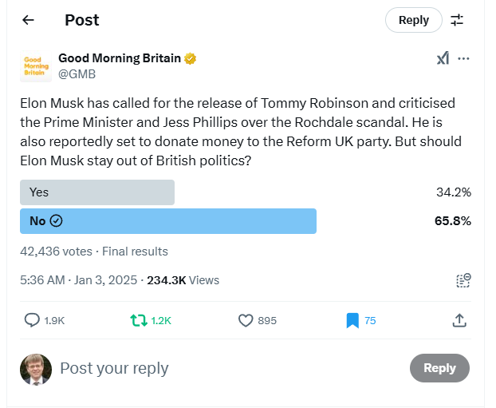
Task: Click the Yes poll result bar
Action: click(96, 192)
